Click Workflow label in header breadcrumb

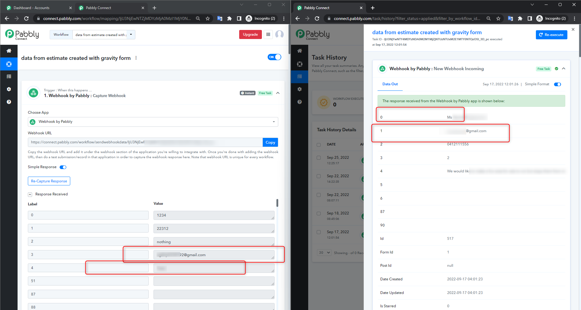click(61, 34)
